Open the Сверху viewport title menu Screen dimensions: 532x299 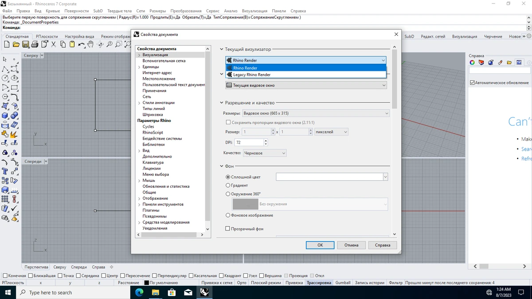(42, 55)
